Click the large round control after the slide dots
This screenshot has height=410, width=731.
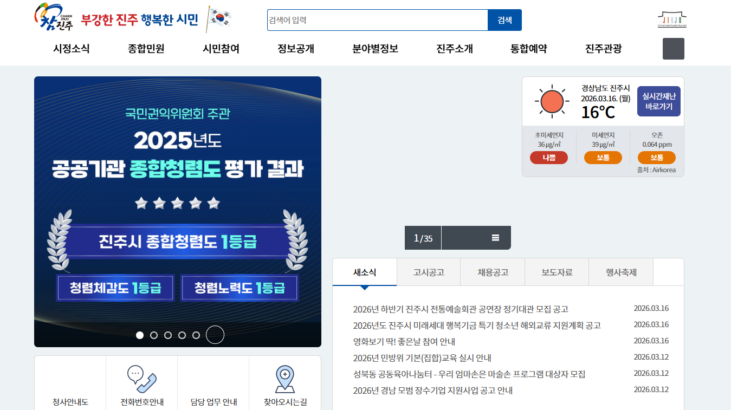[x=215, y=335]
